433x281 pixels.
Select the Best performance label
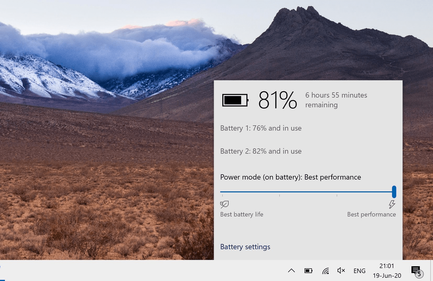click(371, 214)
